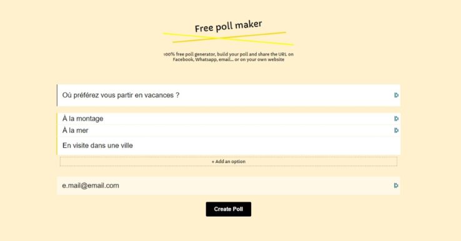Screen dimensions: 461x241
Task: Focus the poll question input field
Action: pyautogui.click(x=229, y=96)
